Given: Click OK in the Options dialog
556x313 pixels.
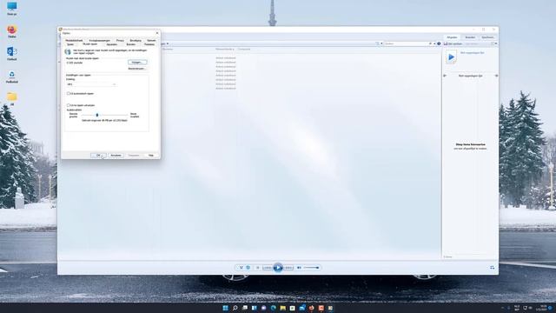Looking at the screenshot, I should click(98, 156).
